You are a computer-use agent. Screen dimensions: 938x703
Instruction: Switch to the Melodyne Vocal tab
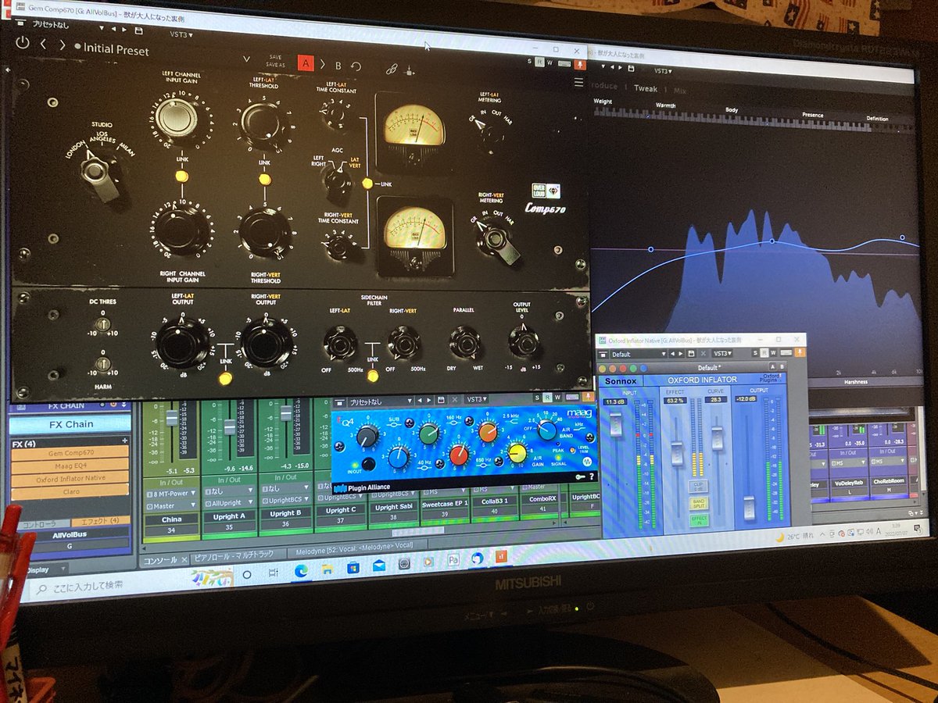(358, 550)
